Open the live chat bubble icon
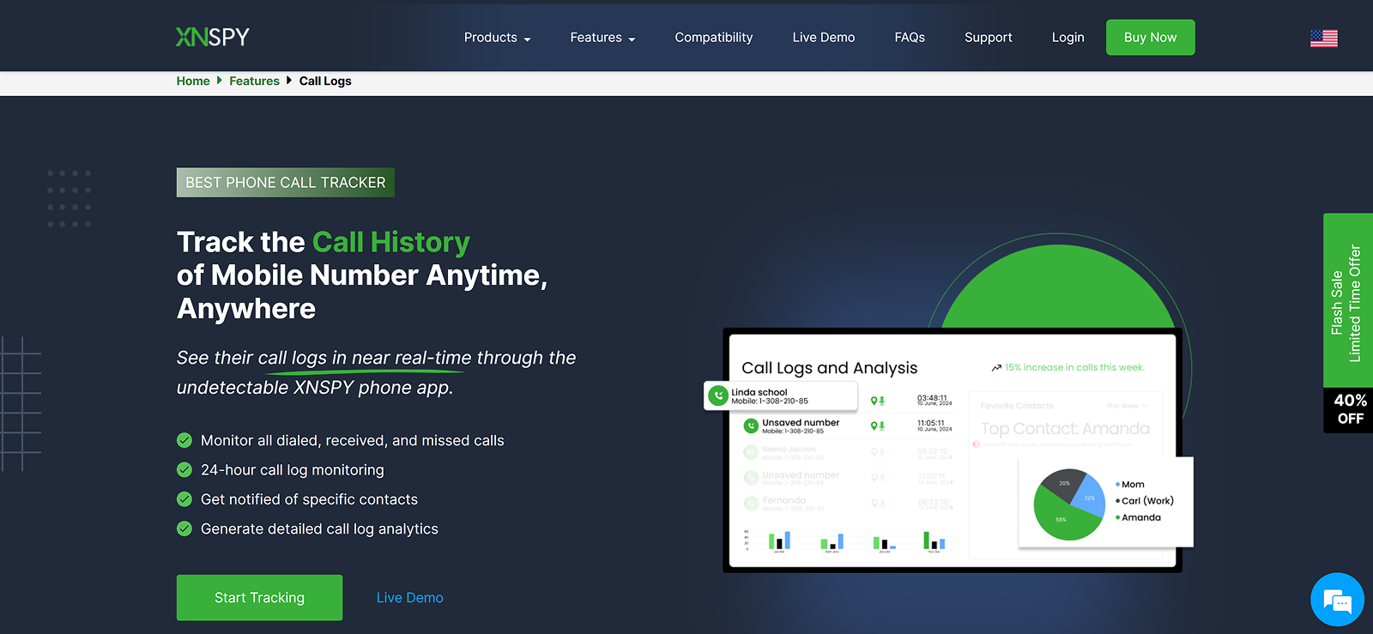The image size is (1373, 634). tap(1337, 599)
